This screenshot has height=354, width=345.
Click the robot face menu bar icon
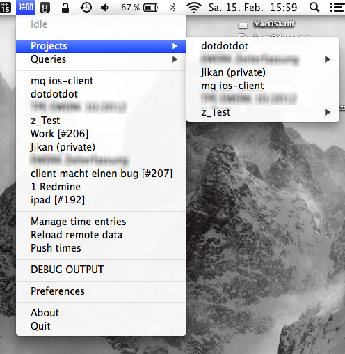coord(45,8)
